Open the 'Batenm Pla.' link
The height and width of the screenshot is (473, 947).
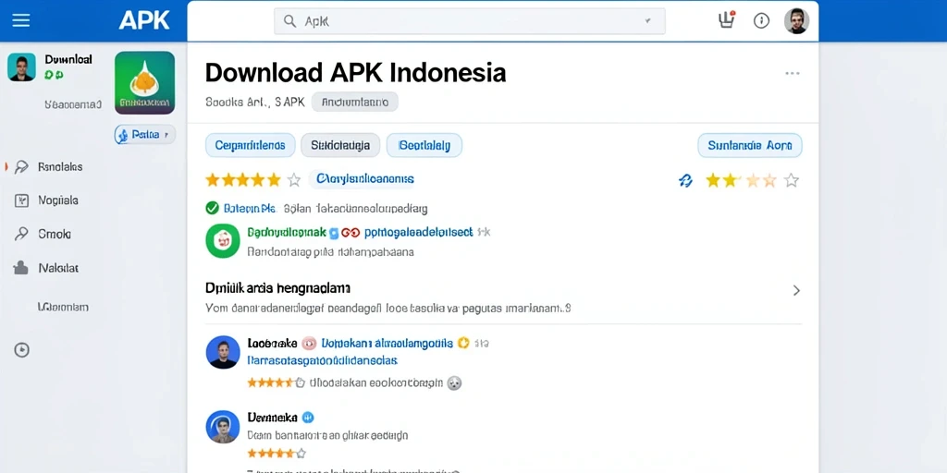tap(250, 209)
